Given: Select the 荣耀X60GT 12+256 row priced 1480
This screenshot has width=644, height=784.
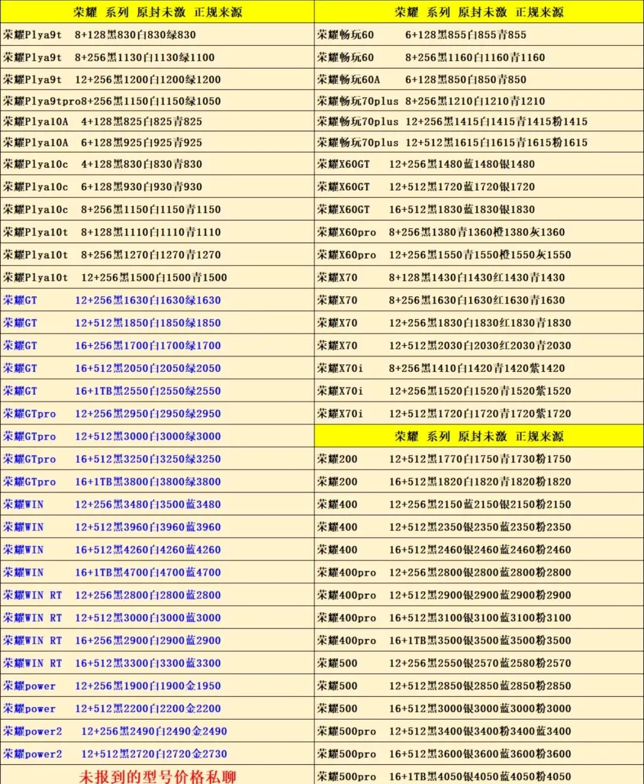Looking at the screenshot, I should (x=479, y=164).
